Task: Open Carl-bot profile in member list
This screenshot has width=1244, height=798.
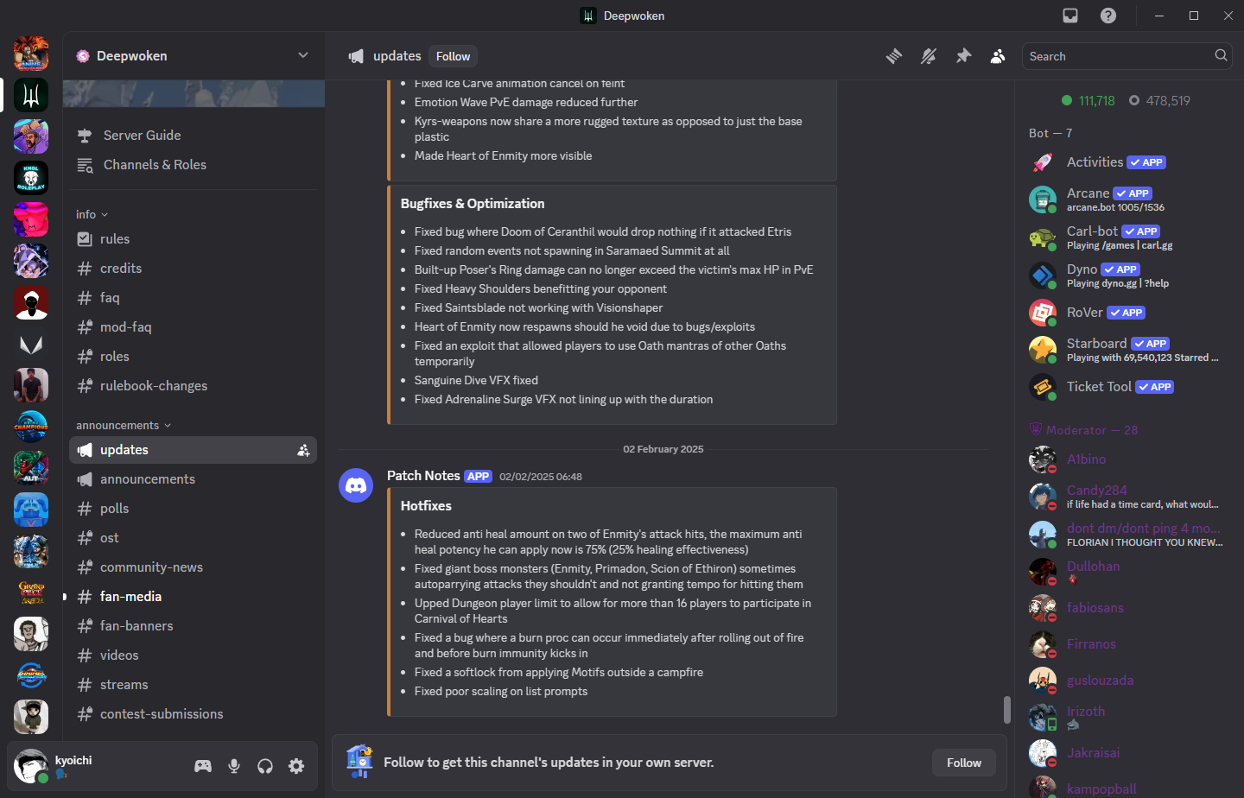Action: (x=1127, y=237)
